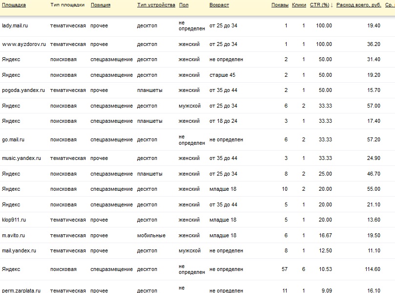Click CTR value 12.50
The width and height of the screenshot is (395, 293).
(x=325, y=250)
